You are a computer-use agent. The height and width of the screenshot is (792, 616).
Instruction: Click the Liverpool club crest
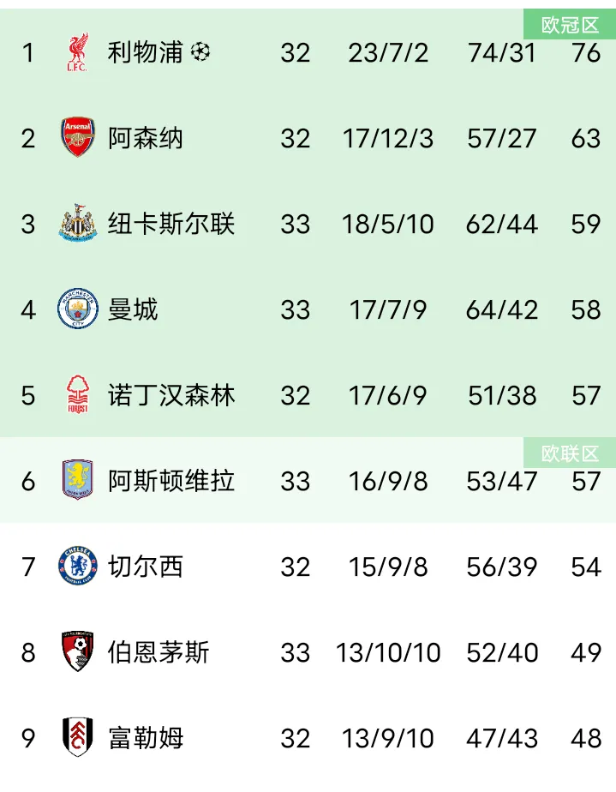pyautogui.click(x=78, y=52)
